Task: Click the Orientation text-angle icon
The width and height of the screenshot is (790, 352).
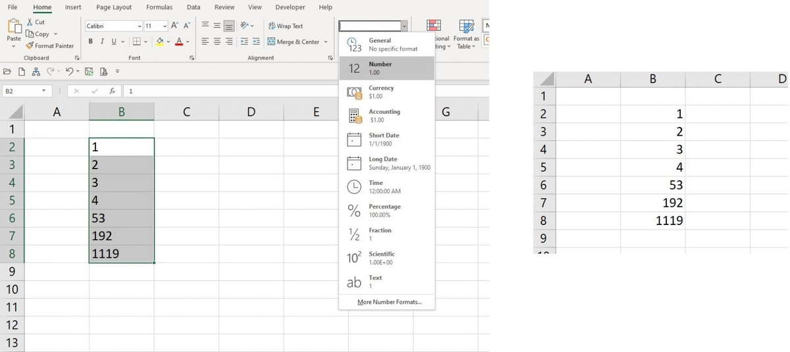Action: pos(245,26)
